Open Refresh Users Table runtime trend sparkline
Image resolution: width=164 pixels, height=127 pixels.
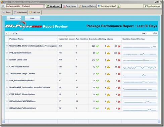[x=140, y=60]
